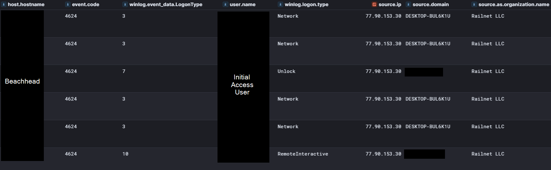Click the RemoteInteractive logon type cell
The image size is (551, 170).
pyautogui.click(x=303, y=154)
